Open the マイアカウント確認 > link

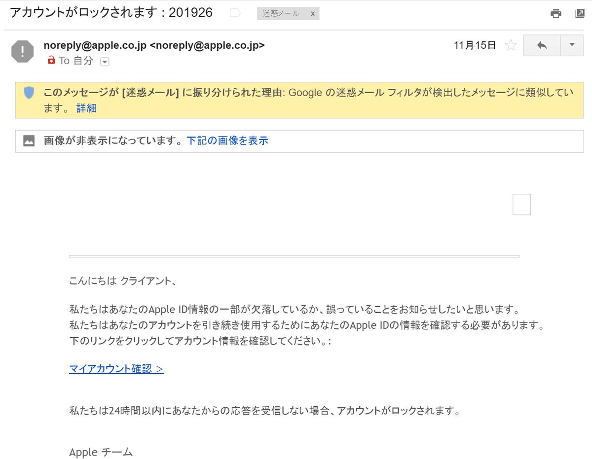point(116,369)
